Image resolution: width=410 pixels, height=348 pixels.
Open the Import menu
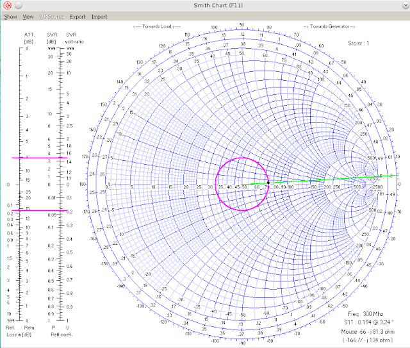click(x=99, y=17)
